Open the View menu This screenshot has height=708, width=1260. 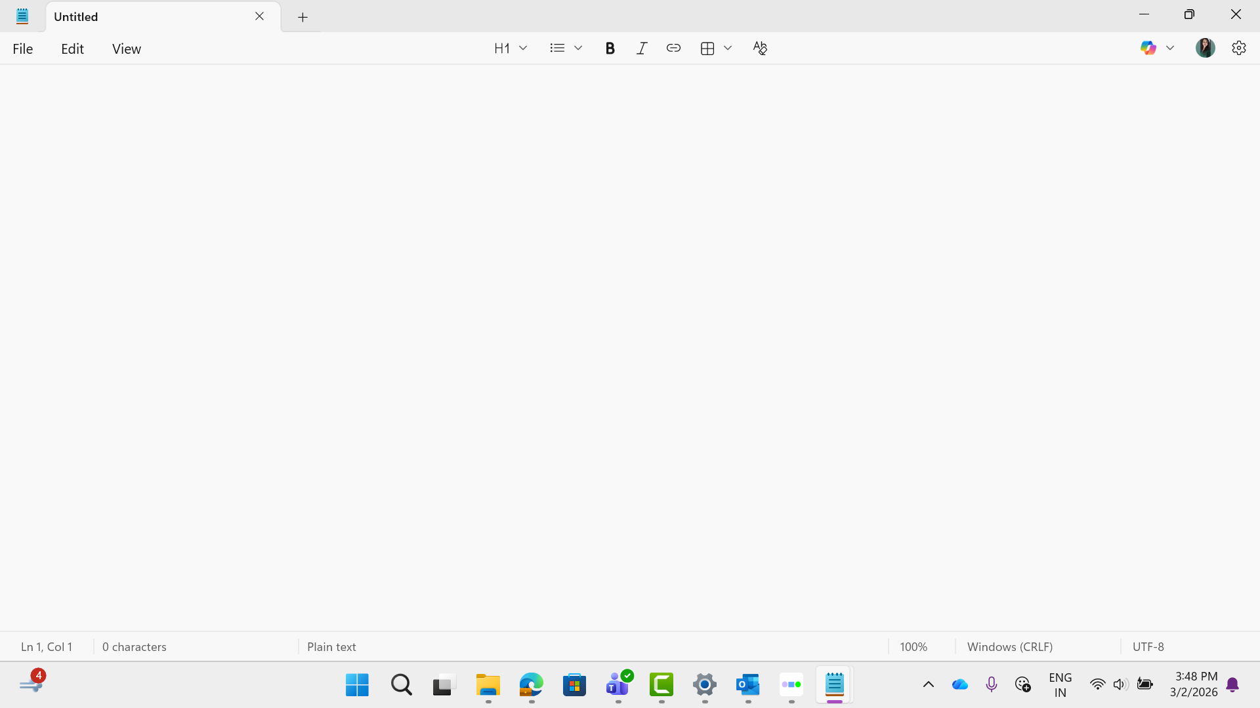coord(126,49)
